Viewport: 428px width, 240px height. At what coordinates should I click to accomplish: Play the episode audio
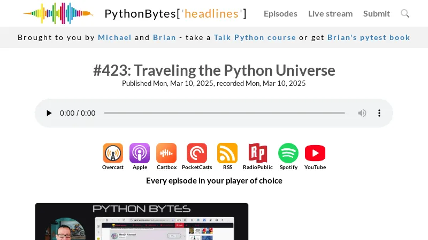point(49,113)
